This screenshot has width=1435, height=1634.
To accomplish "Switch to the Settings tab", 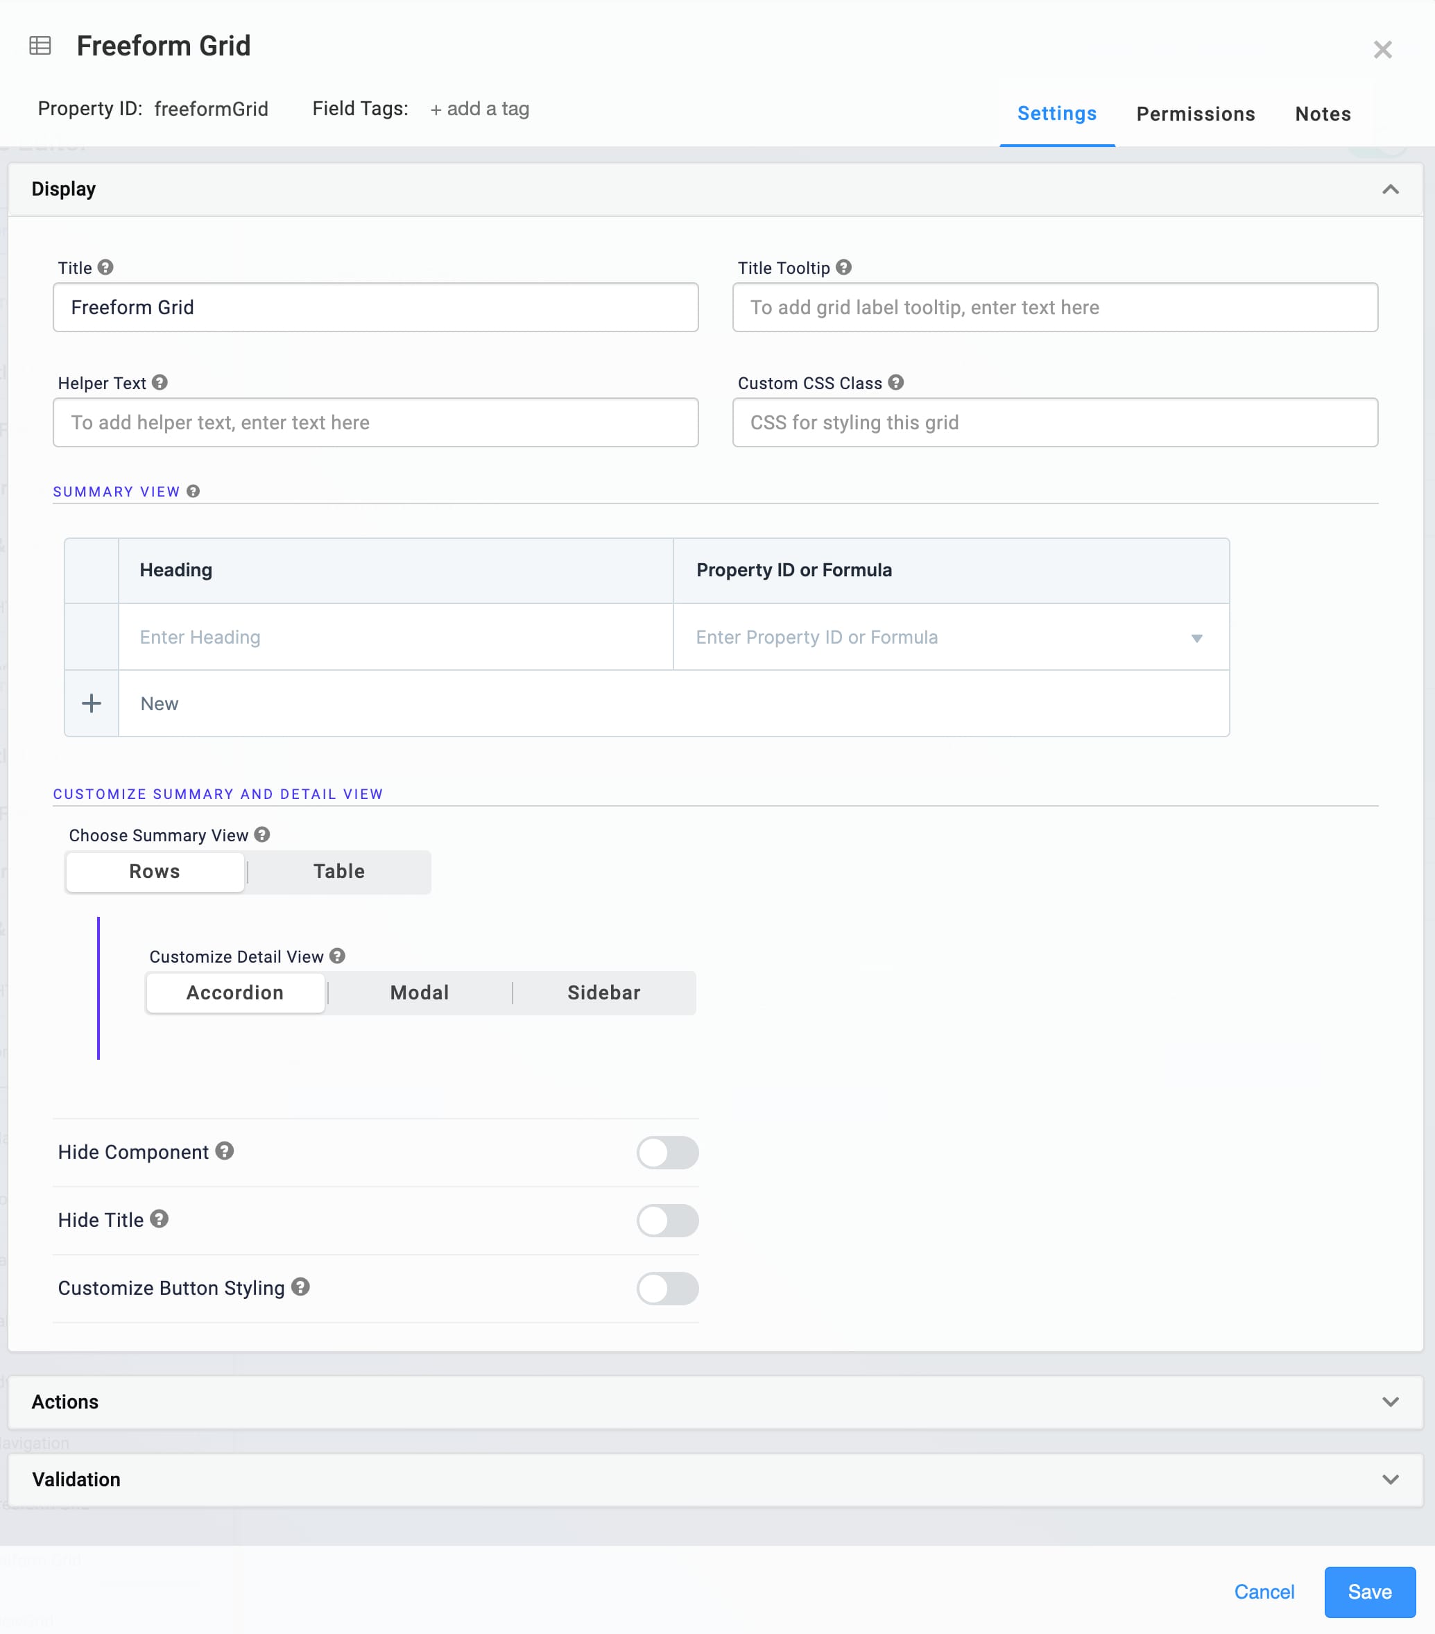I will point(1057,114).
